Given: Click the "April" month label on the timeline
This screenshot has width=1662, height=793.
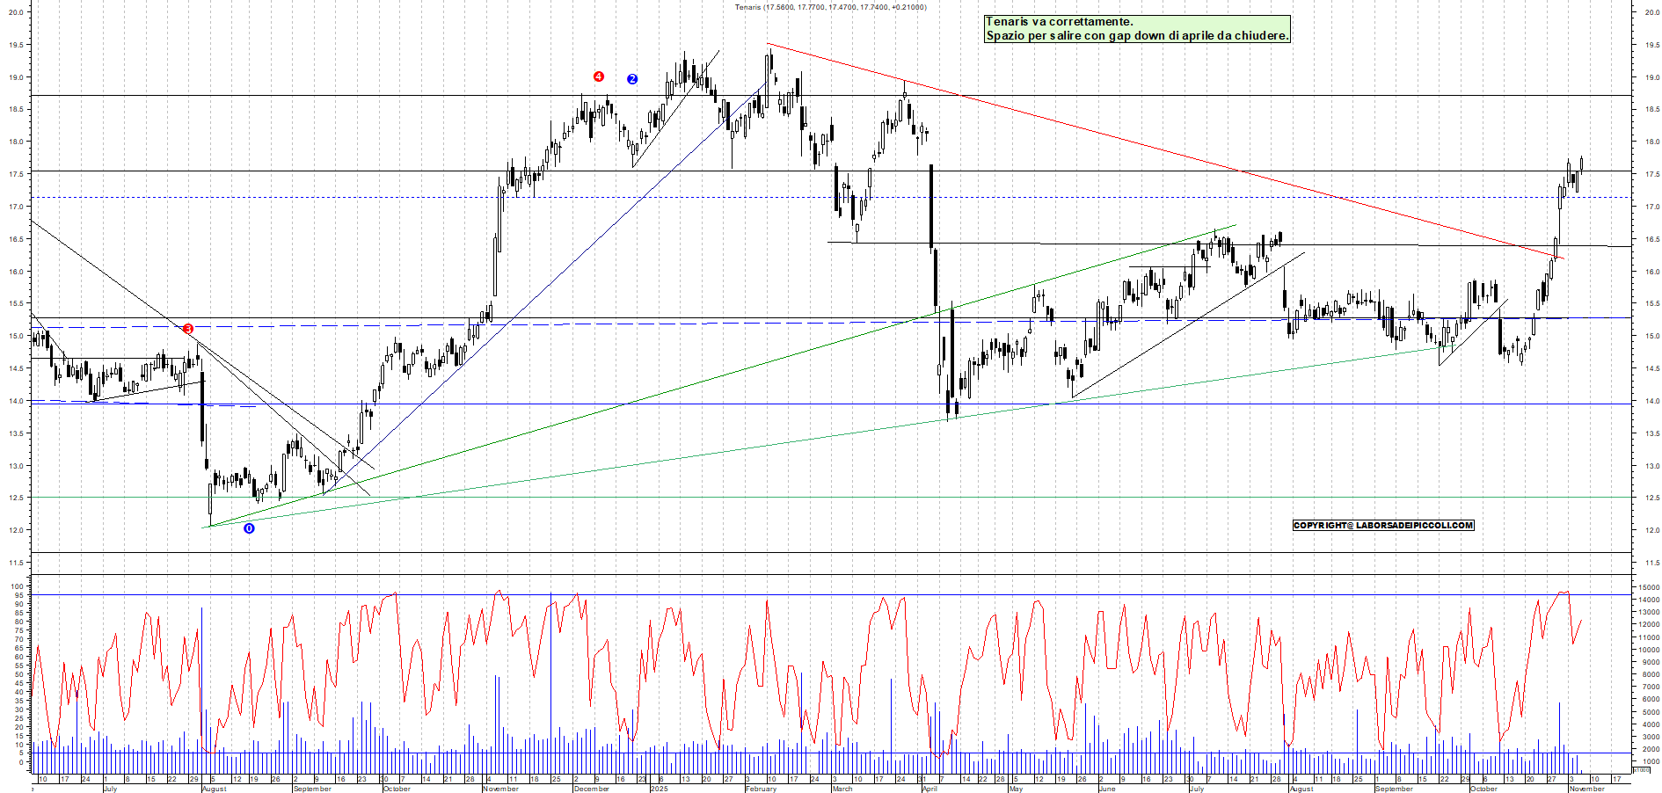Looking at the screenshot, I should coord(932,789).
